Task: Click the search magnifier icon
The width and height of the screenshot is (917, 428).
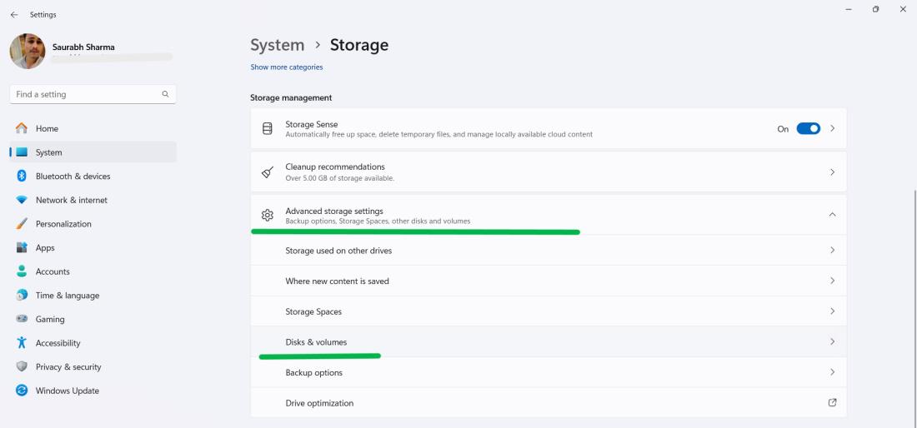Action: tap(165, 94)
